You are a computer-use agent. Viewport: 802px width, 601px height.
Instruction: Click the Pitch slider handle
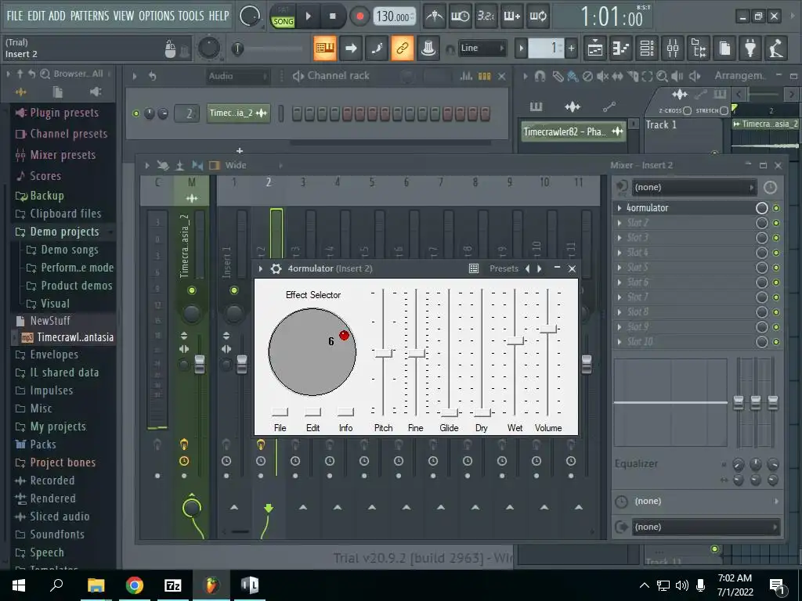383,353
